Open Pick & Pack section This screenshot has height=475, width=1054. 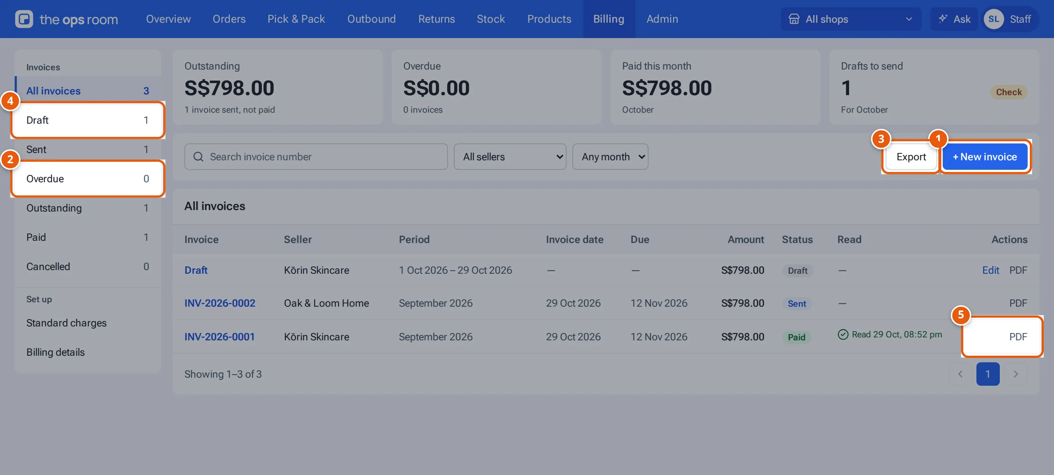[296, 19]
